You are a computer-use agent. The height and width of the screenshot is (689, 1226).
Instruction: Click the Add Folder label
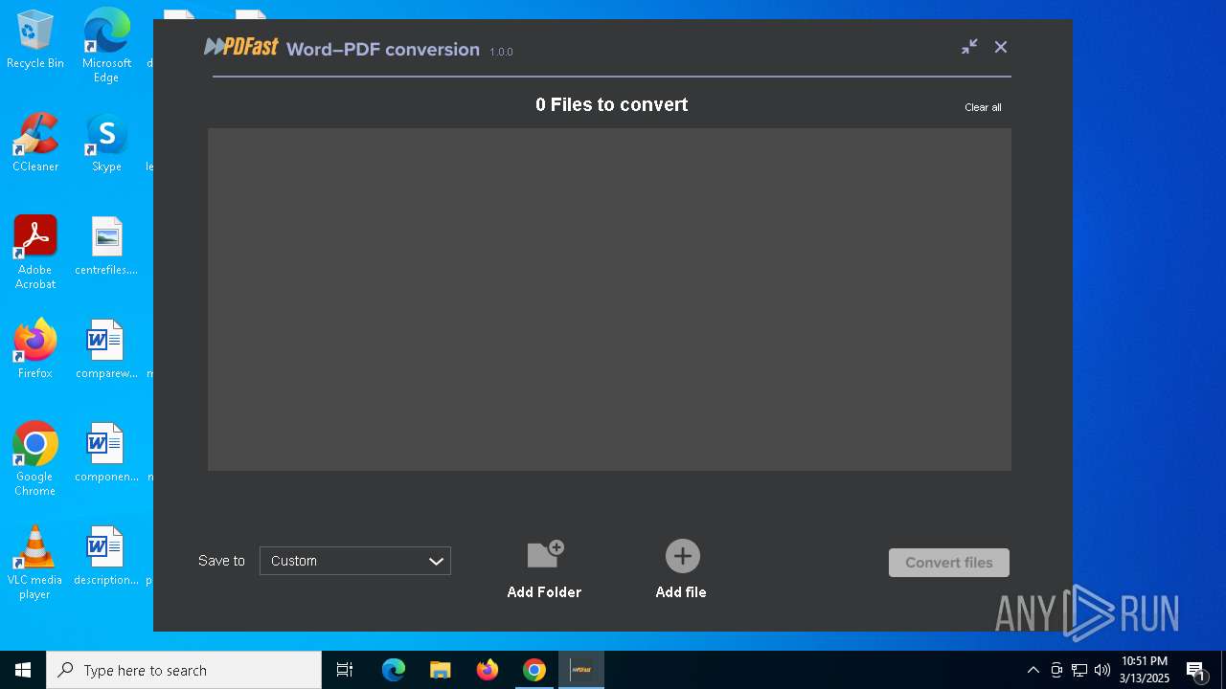coord(544,592)
